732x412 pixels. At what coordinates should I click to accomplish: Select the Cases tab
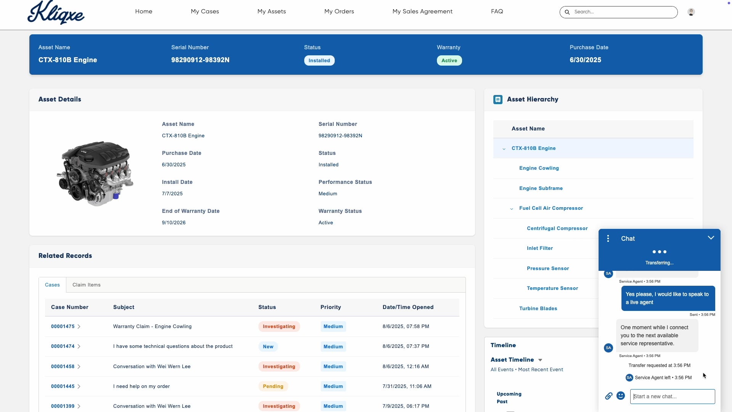pyautogui.click(x=52, y=285)
